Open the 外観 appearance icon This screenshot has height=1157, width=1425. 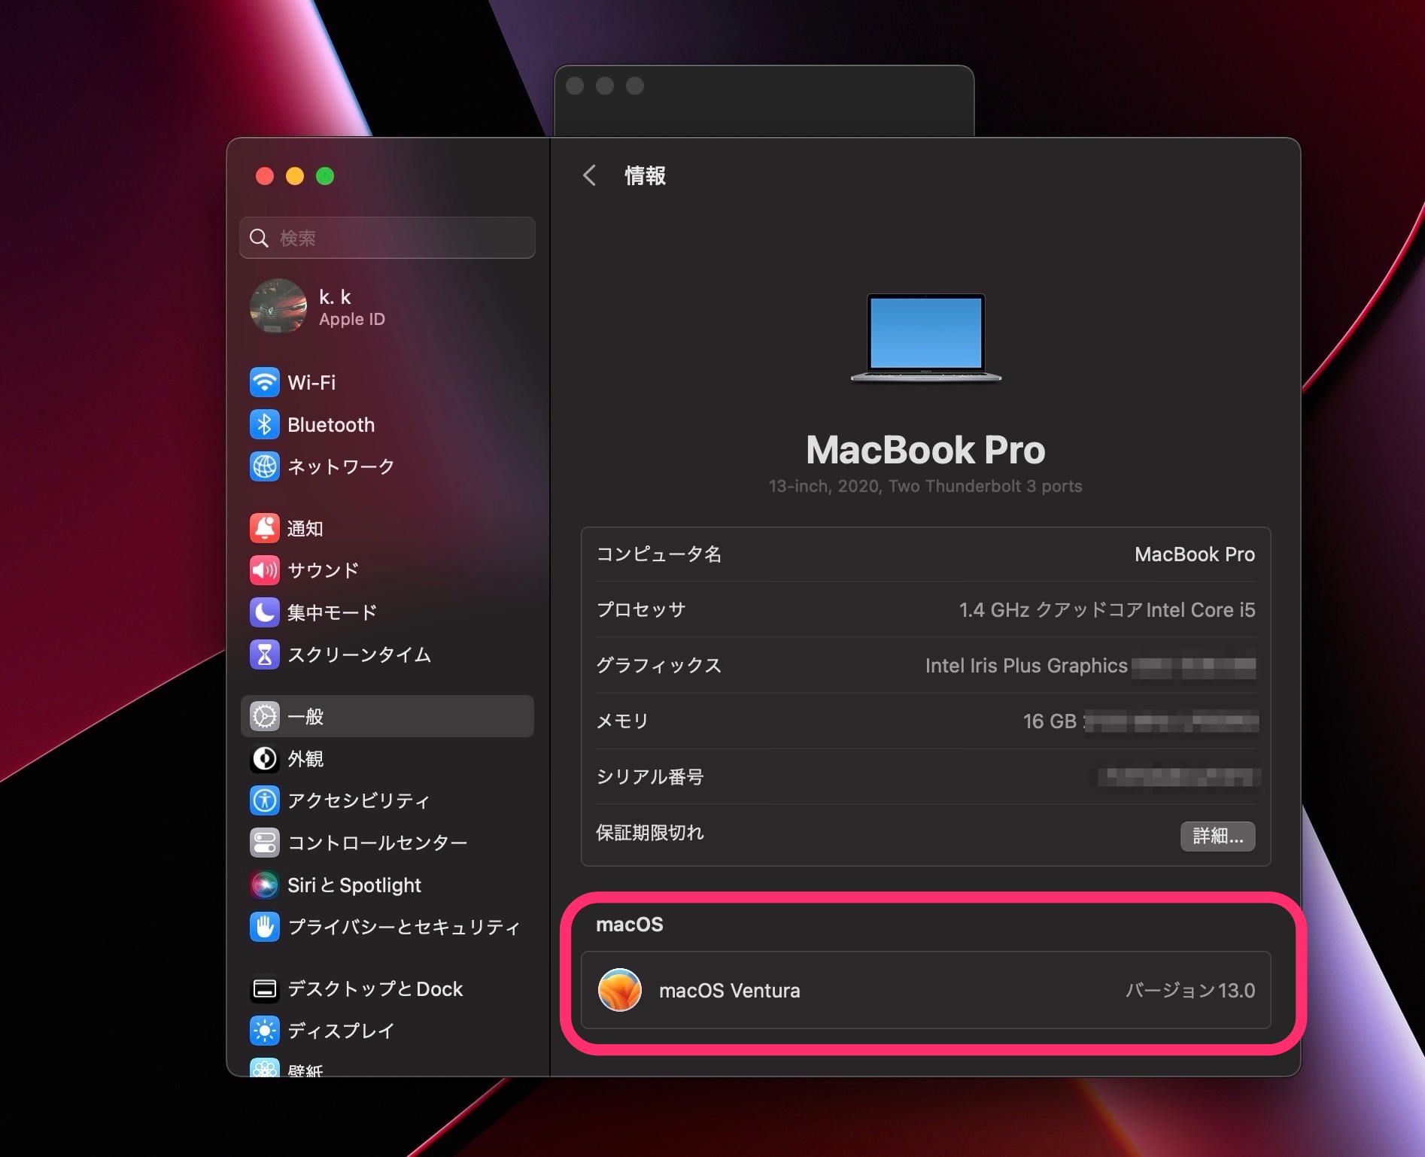point(264,758)
